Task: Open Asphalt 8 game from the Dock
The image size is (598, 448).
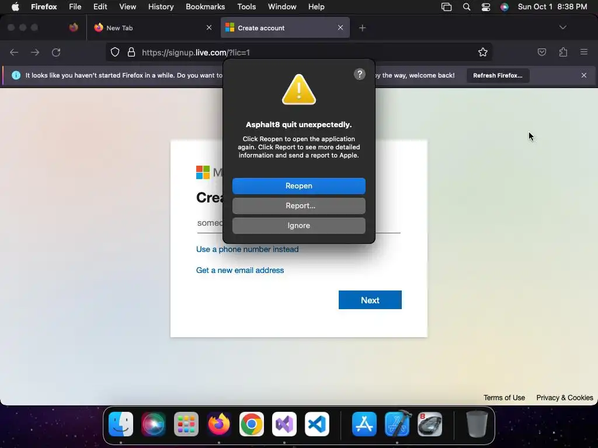Action: pos(430,424)
